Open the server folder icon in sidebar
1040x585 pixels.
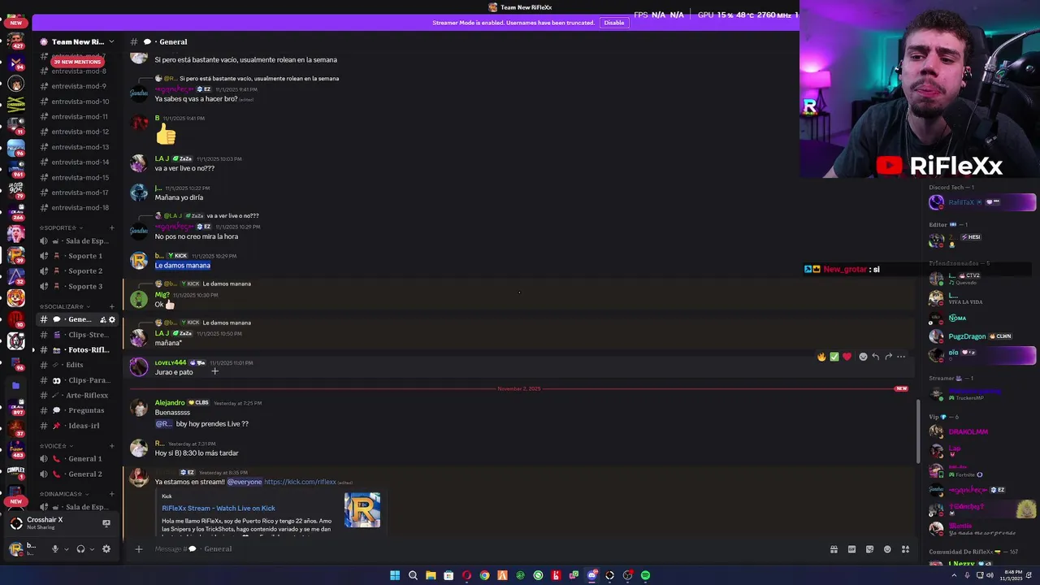pos(15,386)
